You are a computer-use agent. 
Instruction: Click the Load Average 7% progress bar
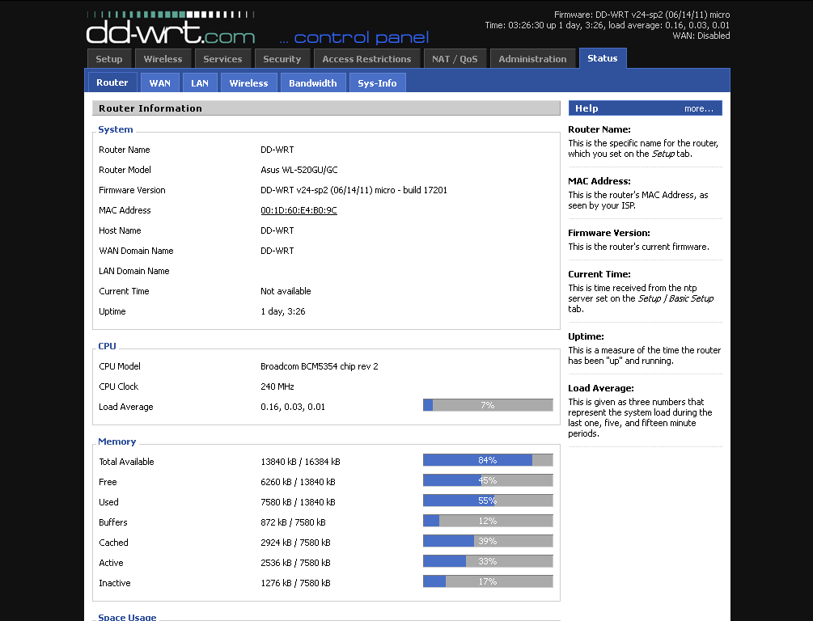tap(488, 405)
